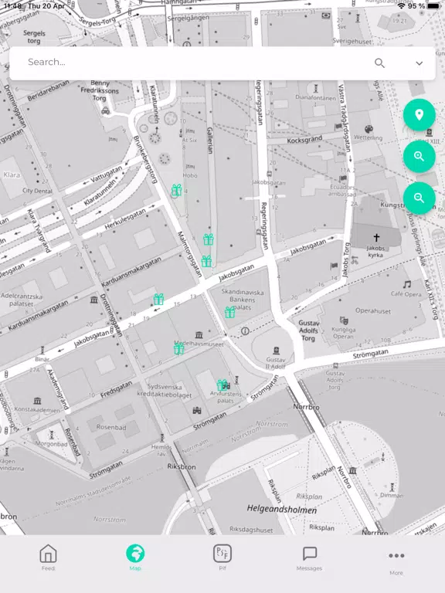The width and height of the screenshot is (445, 593).
Task: Tap the Kungliga Operan theatre mask icon
Action: point(344,320)
